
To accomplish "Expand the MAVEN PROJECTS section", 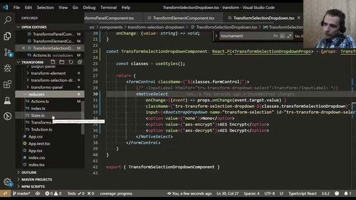I will click(x=37, y=179).
